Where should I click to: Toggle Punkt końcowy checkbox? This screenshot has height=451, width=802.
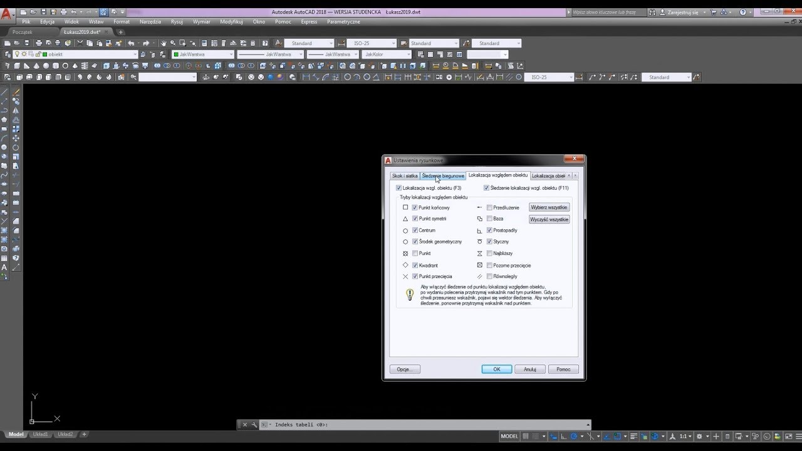click(415, 207)
